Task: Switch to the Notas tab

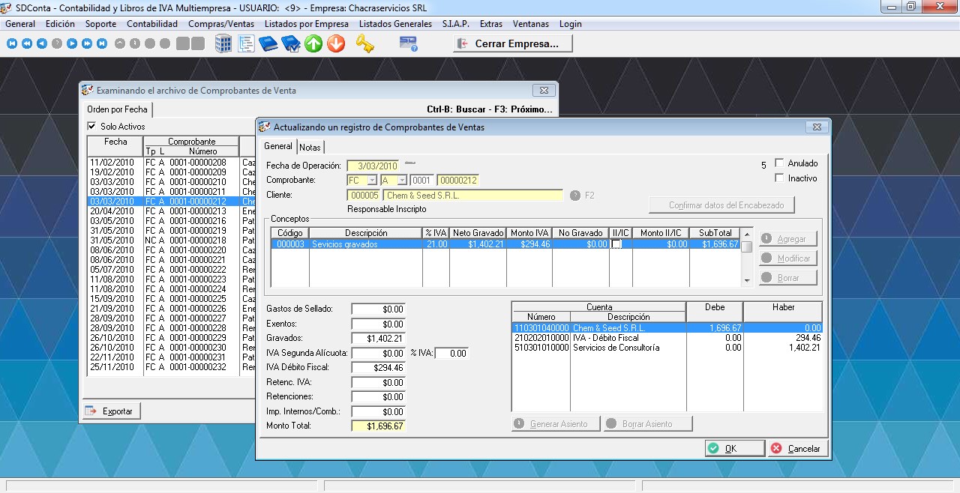Action: [310, 148]
